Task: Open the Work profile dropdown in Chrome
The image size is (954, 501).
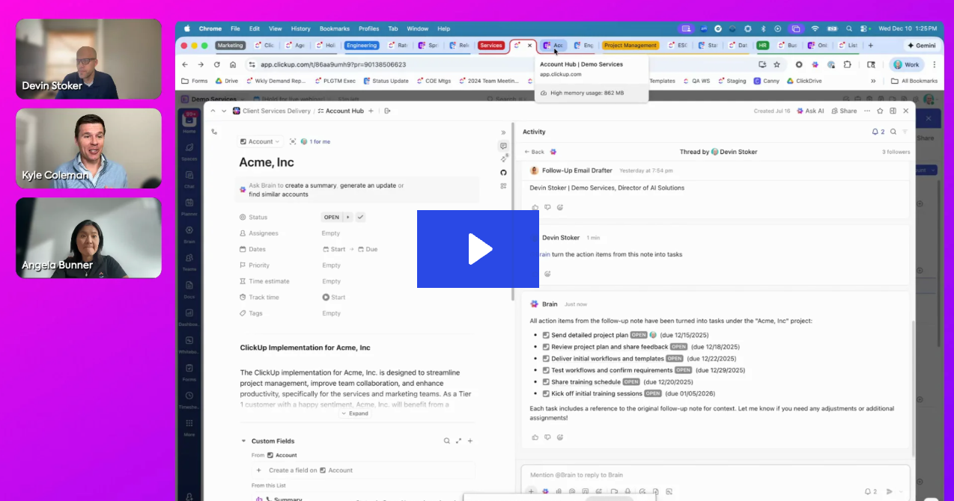Action: tap(906, 64)
